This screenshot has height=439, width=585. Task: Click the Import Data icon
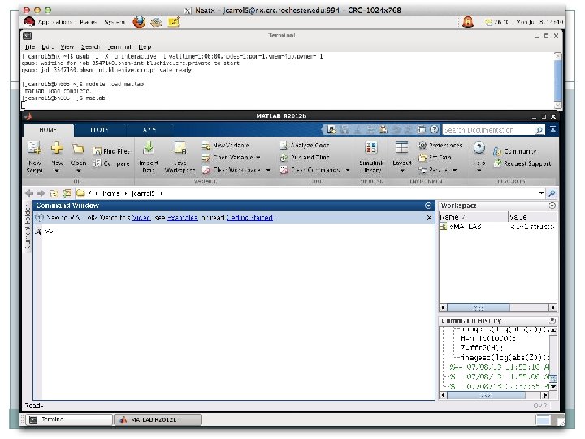point(149,149)
